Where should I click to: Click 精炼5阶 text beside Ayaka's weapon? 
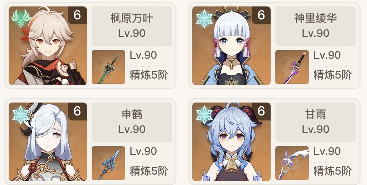332,75
